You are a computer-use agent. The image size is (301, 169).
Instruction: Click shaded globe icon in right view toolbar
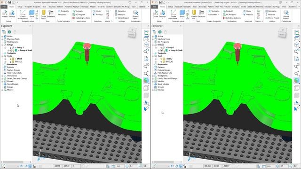point(297,80)
